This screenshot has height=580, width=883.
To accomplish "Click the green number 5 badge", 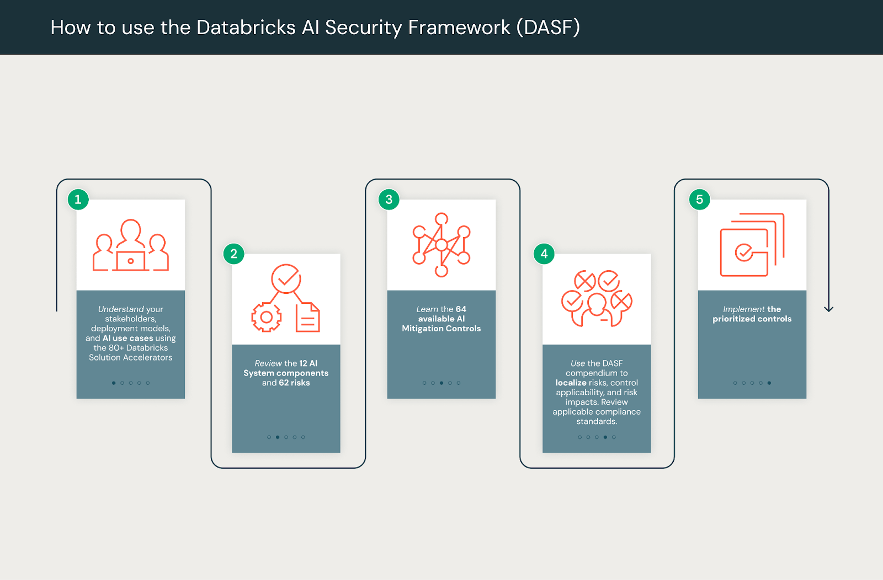I will click(x=699, y=199).
